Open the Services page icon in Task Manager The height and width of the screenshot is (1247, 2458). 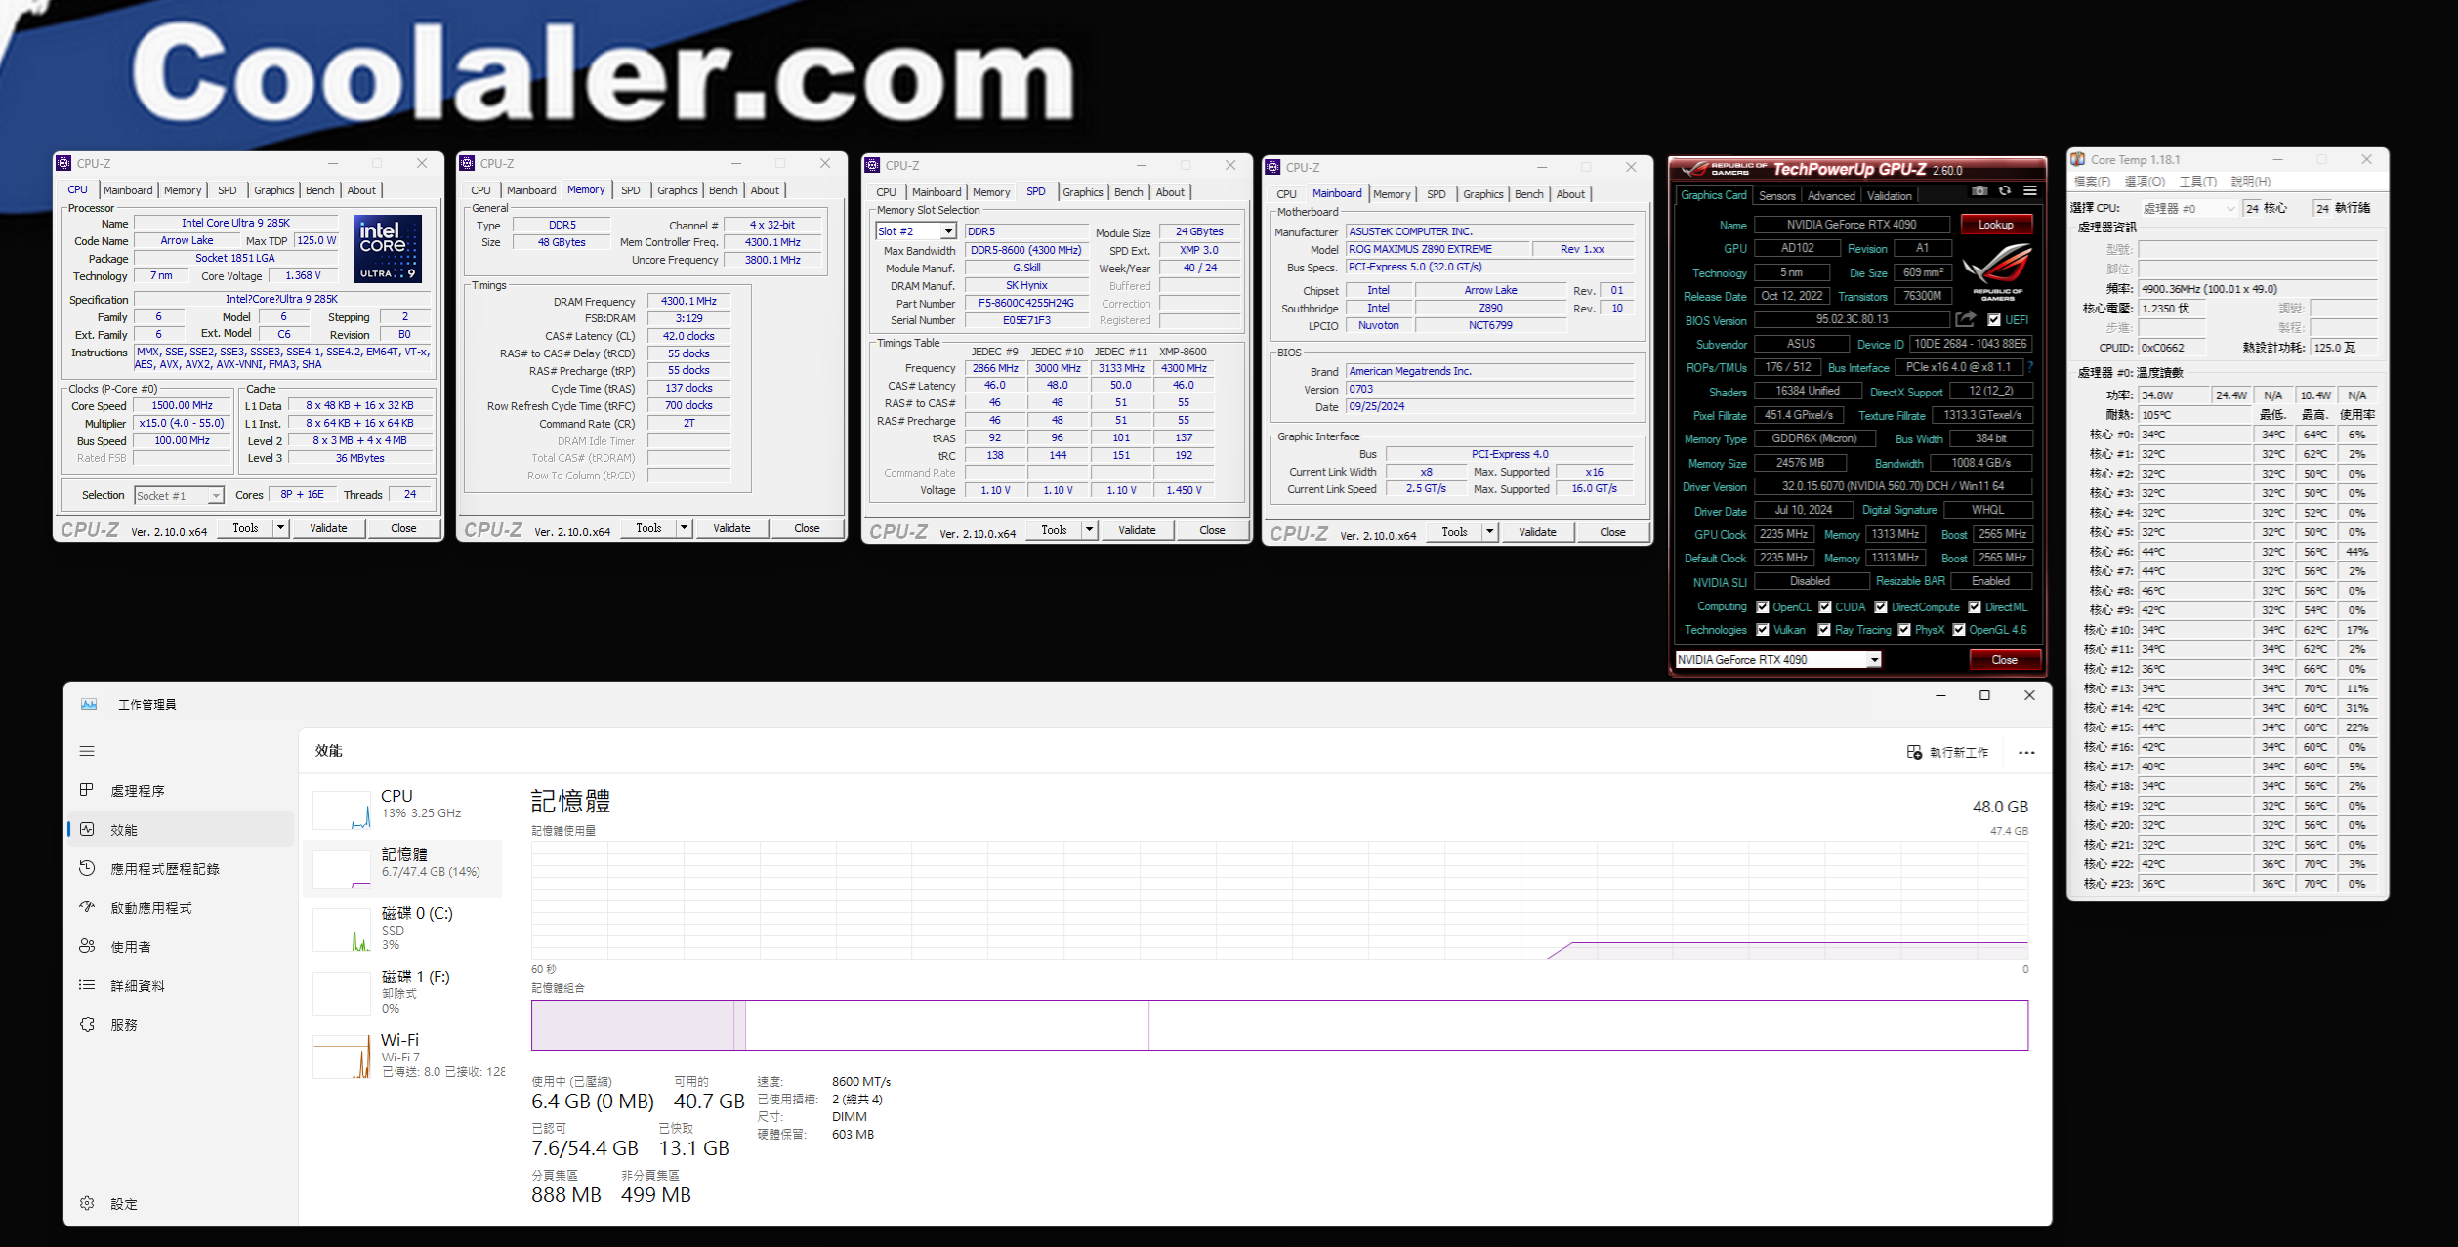point(87,1024)
